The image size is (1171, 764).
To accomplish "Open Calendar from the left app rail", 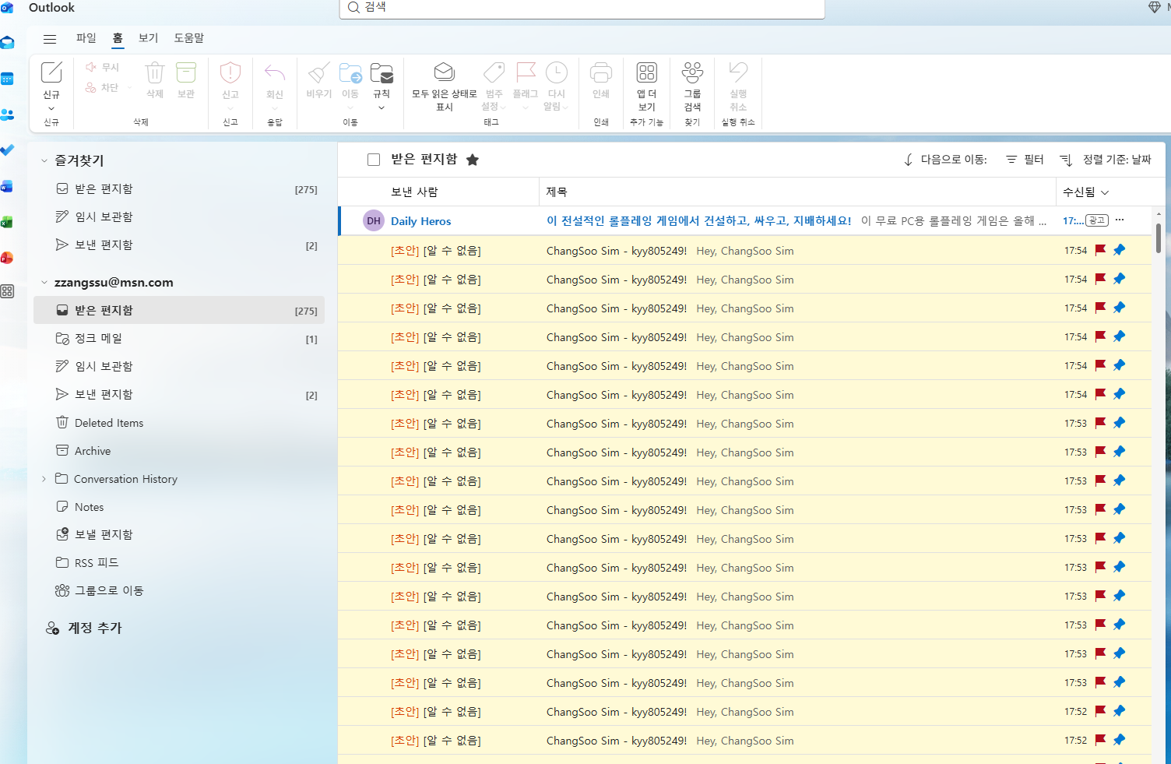I will click(7, 79).
